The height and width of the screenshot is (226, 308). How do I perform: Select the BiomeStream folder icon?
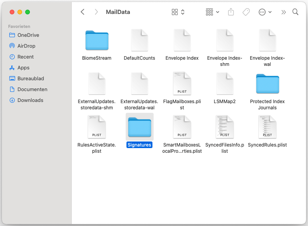pos(97,40)
